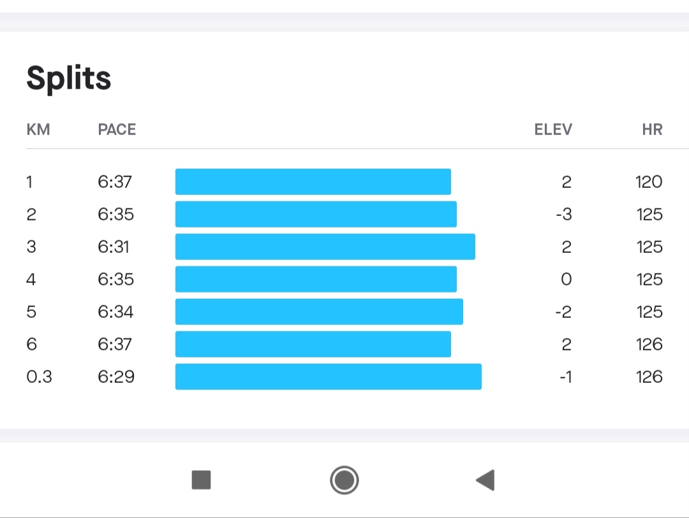Screen dimensions: 689x518
Task: Tap the Splits section heading
Action: pyautogui.click(x=68, y=78)
